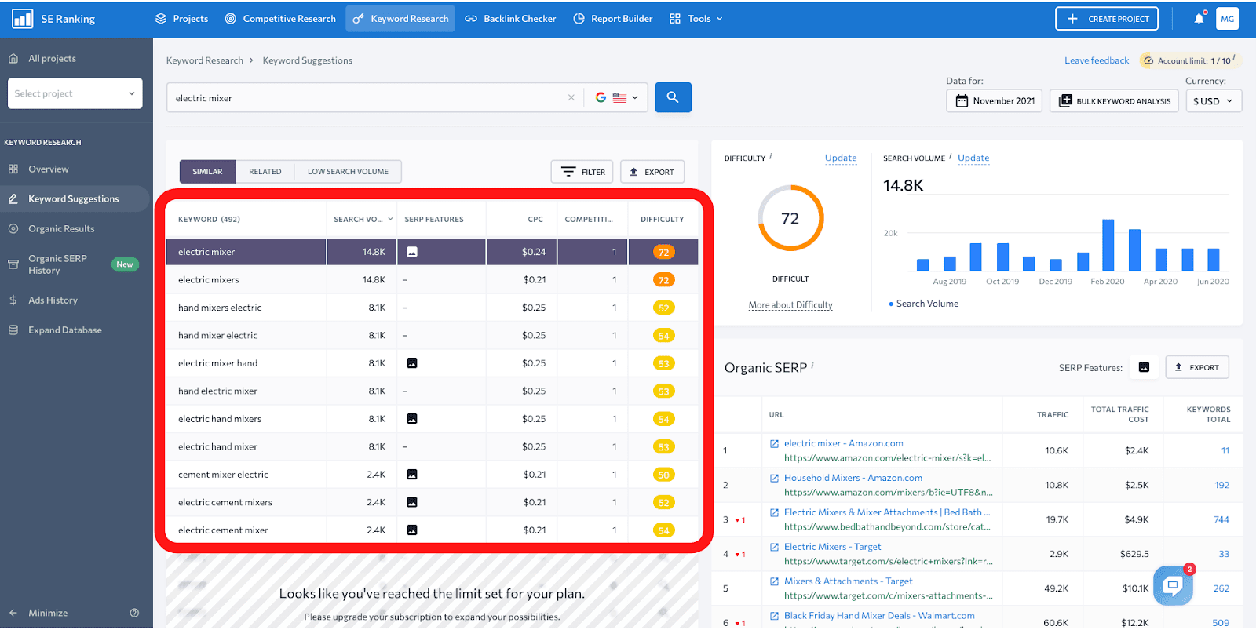This screenshot has height=630, width=1256.
Task: Click the Filter button
Action: (x=582, y=172)
